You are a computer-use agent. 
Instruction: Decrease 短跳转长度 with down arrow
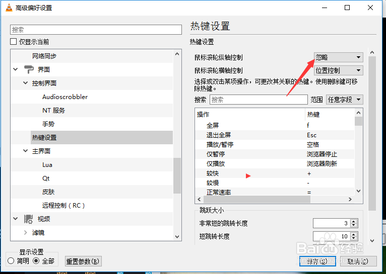coord(354,238)
